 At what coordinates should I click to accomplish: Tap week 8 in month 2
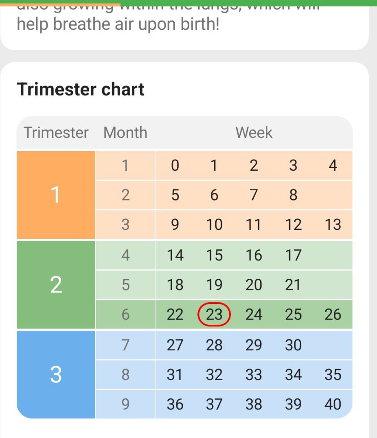tap(293, 195)
